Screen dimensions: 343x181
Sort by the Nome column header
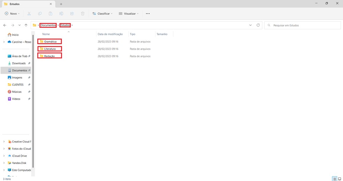coord(46,34)
